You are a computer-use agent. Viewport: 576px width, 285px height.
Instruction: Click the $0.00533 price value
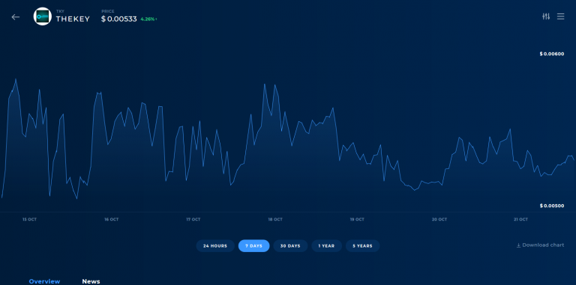[x=119, y=19]
